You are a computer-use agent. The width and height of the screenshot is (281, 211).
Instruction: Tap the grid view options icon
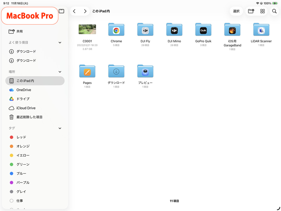pos(262,11)
